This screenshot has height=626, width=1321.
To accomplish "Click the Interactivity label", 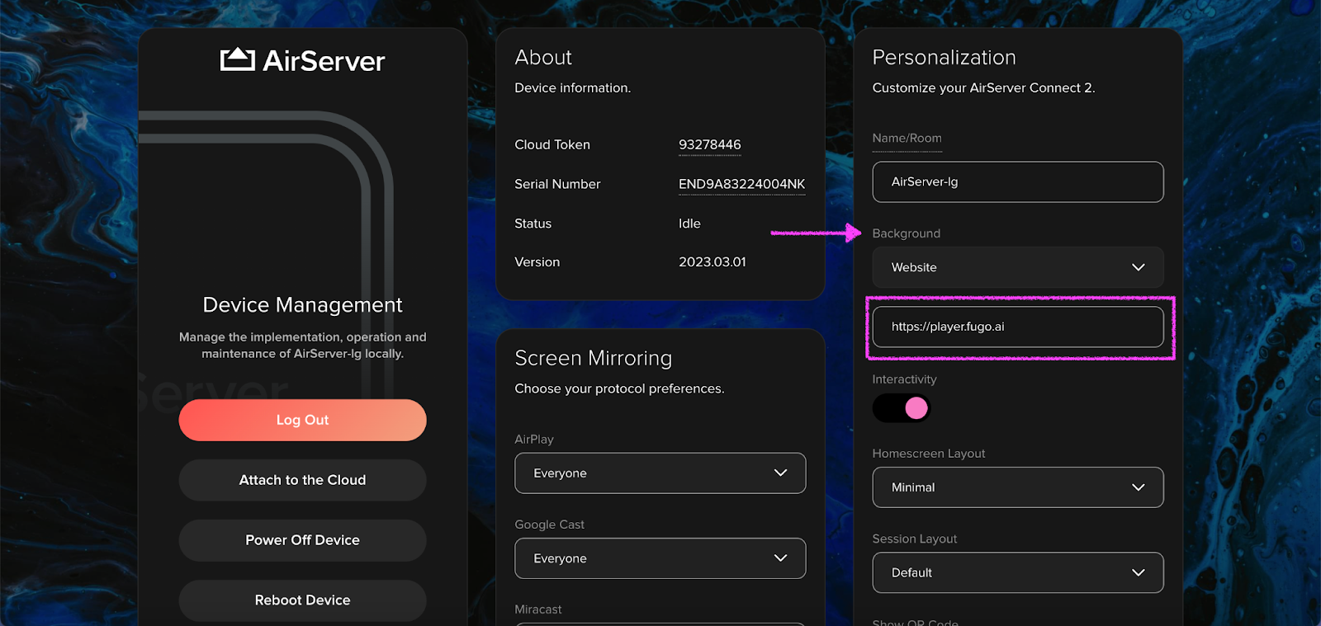I will [x=904, y=379].
